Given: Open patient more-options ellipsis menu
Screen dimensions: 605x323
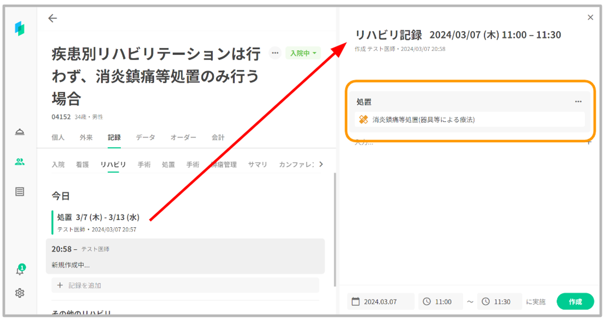Looking at the screenshot, I should [x=275, y=53].
